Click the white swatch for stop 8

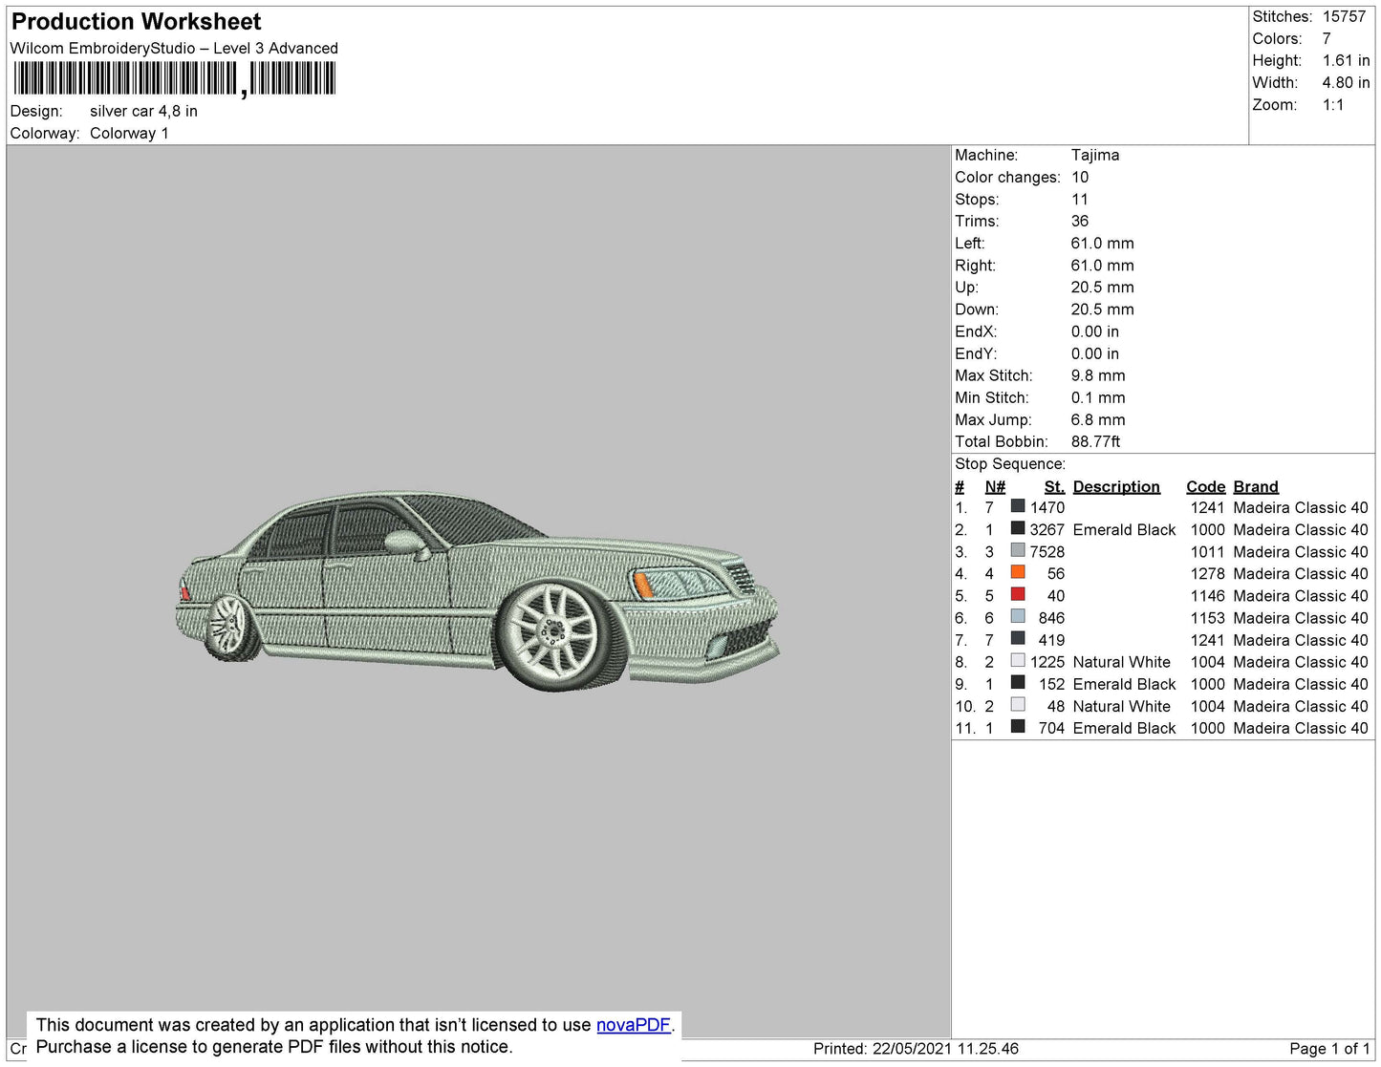click(x=1018, y=661)
